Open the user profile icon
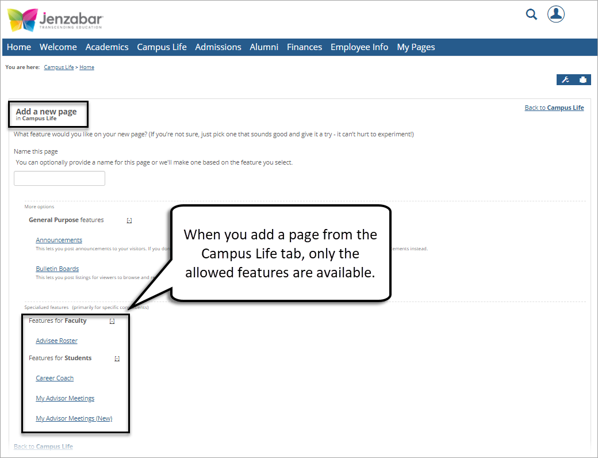The width and height of the screenshot is (598, 458). (555, 14)
